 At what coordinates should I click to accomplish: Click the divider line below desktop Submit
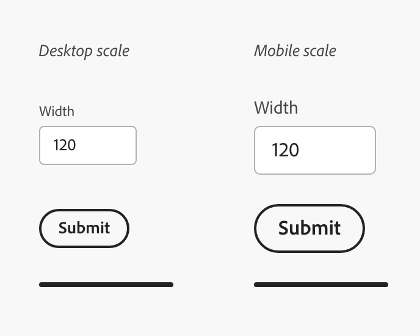(106, 285)
